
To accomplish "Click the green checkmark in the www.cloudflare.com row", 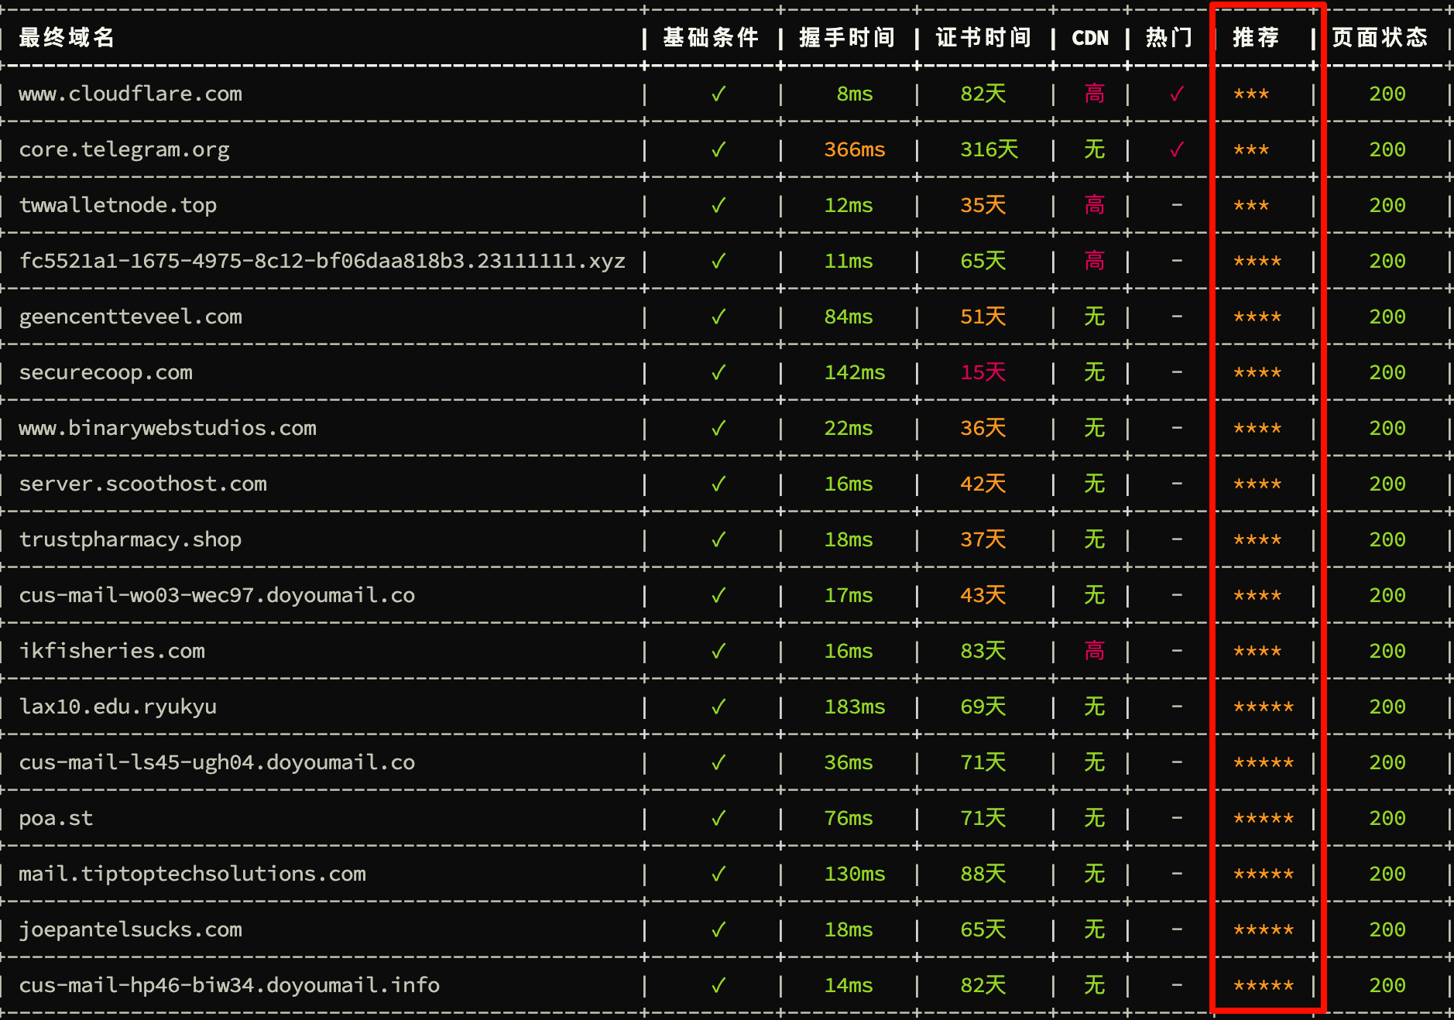I will (x=718, y=94).
